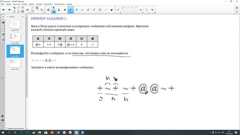Open the selected page thumbnail menu arrow

click(19, 48)
